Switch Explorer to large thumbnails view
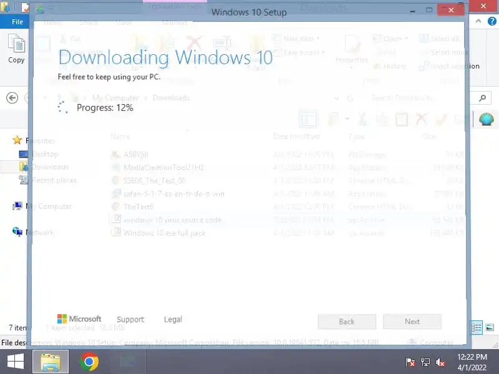 [x=490, y=327]
